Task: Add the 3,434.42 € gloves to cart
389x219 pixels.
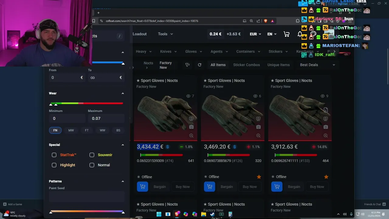Action: [x=143, y=187]
